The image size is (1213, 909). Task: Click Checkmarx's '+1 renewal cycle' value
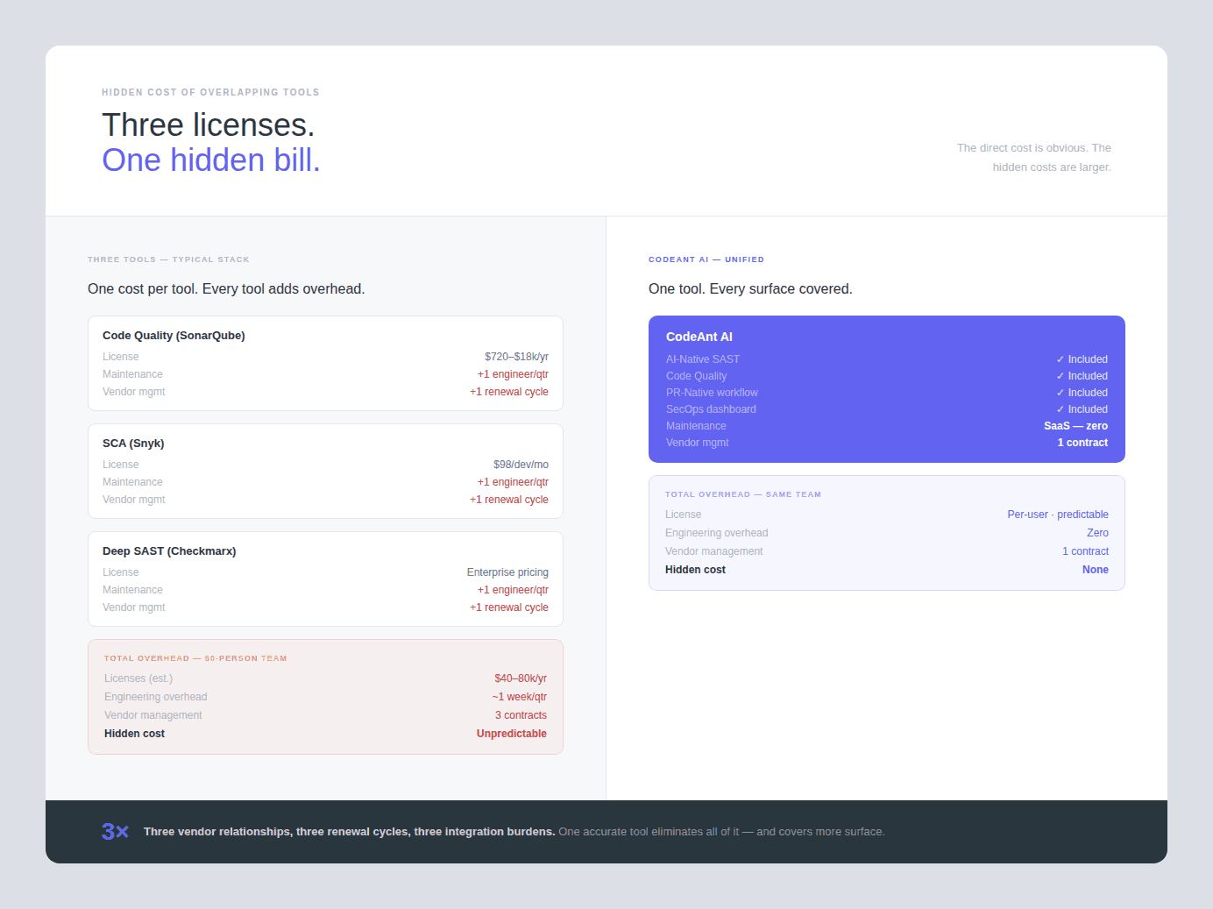click(509, 607)
